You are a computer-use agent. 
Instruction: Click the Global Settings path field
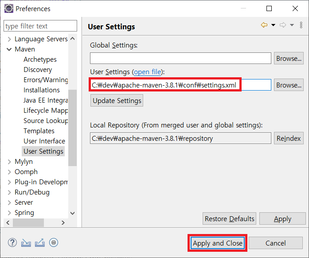(180, 58)
